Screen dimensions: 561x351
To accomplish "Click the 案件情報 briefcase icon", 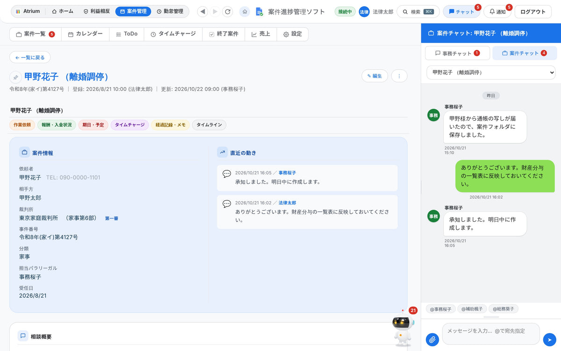I will click(x=24, y=153).
